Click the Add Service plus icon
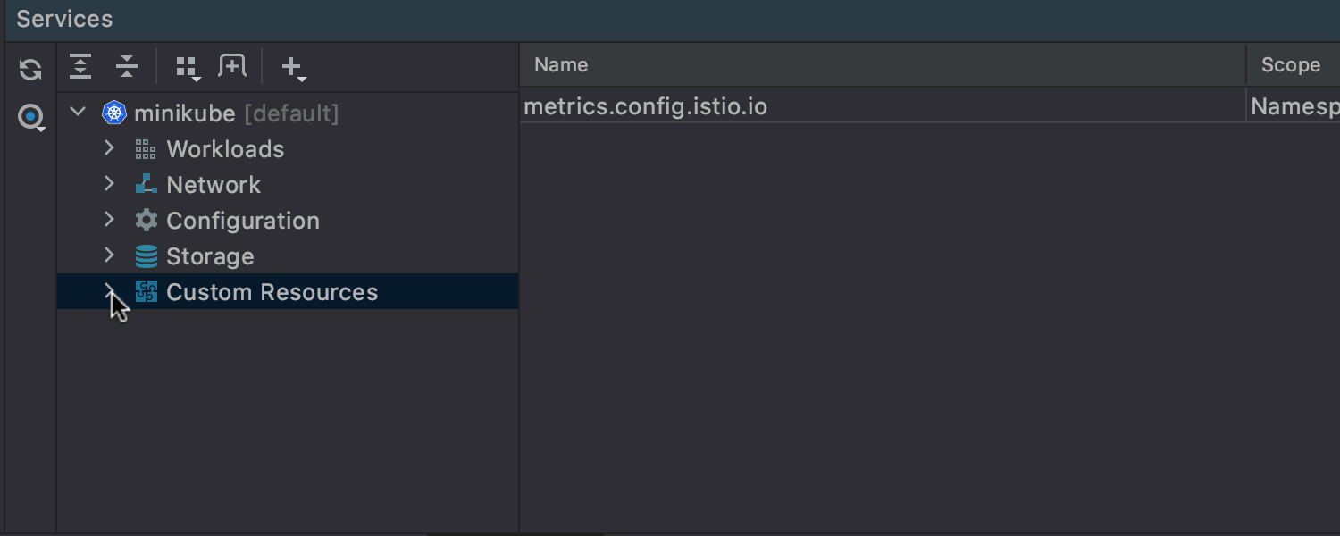The width and height of the screenshot is (1340, 536). [x=293, y=68]
